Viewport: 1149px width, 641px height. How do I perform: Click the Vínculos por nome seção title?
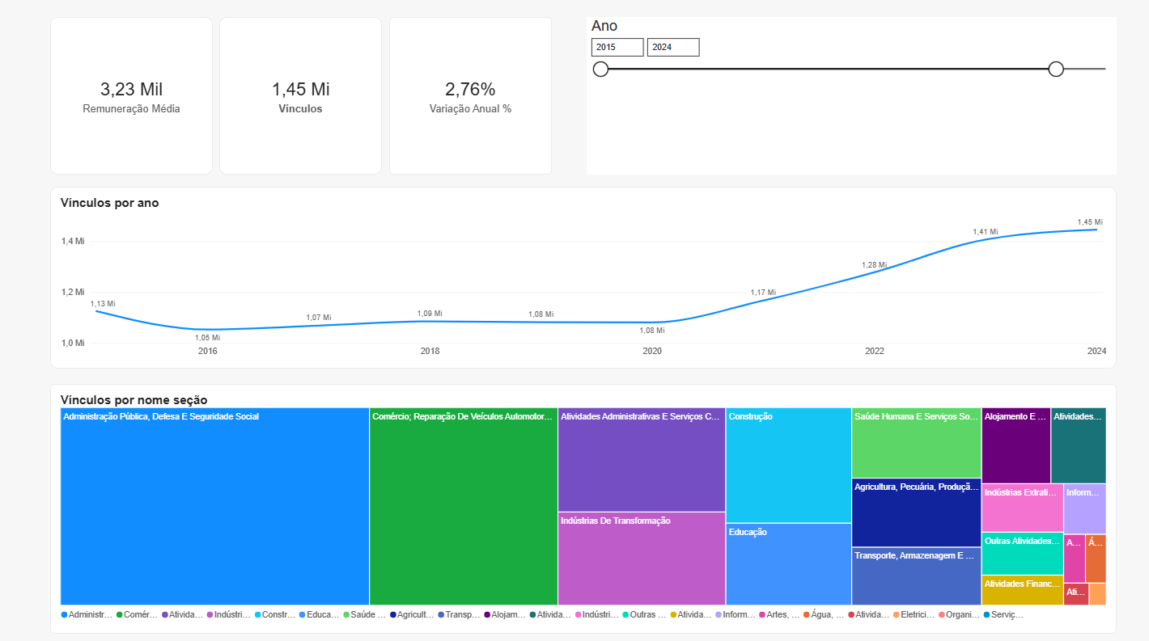134,399
